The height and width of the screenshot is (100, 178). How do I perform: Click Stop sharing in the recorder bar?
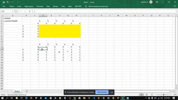click(102, 92)
